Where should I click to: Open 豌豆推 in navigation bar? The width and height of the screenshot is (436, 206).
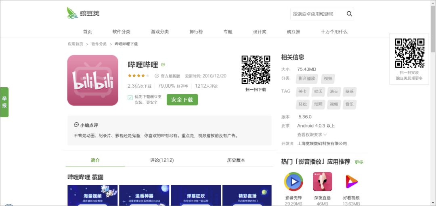[293, 32]
